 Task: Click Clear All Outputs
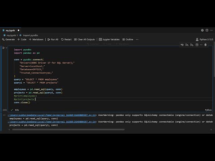(x=85, y=39)
